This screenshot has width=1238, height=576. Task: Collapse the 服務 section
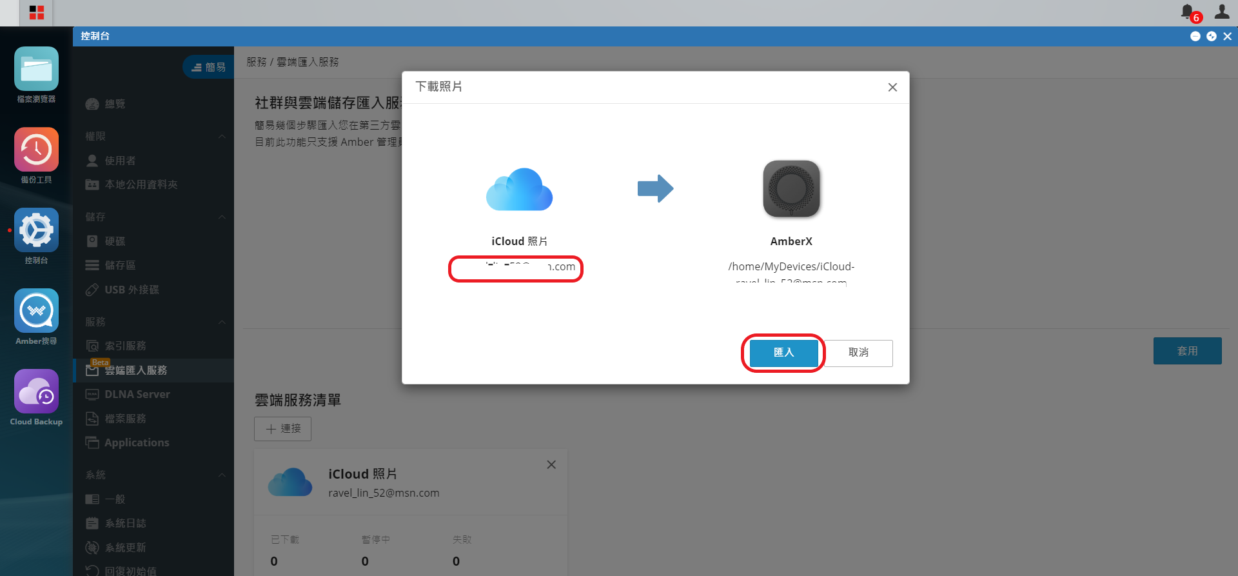pos(222,322)
